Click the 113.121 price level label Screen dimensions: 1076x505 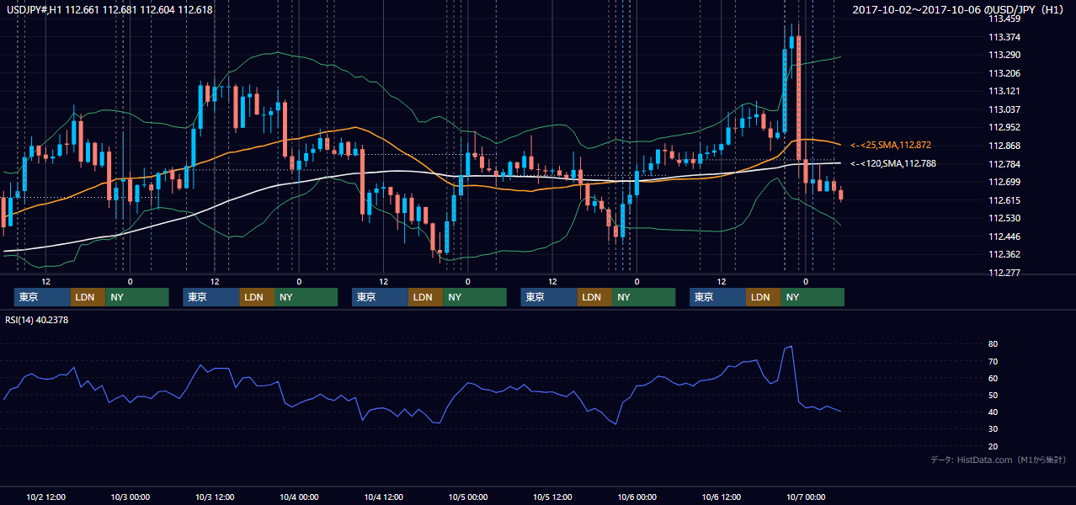coord(1004,91)
